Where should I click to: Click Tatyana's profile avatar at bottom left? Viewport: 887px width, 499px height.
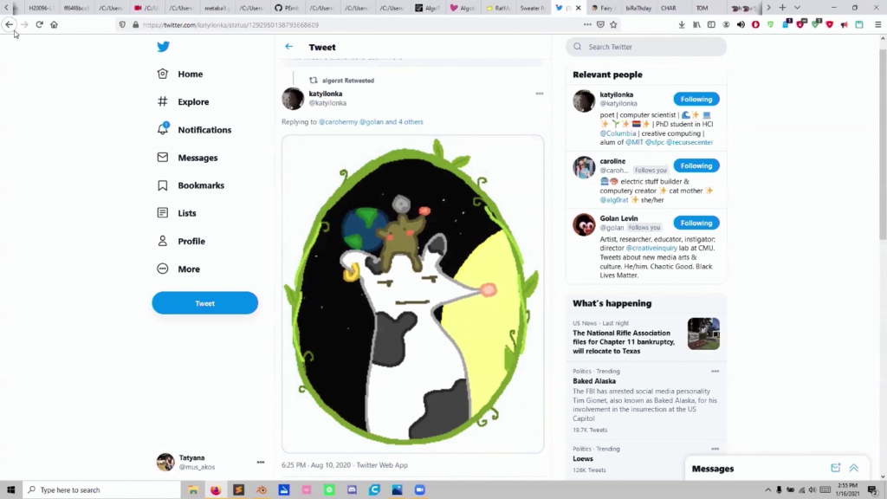[x=165, y=463]
